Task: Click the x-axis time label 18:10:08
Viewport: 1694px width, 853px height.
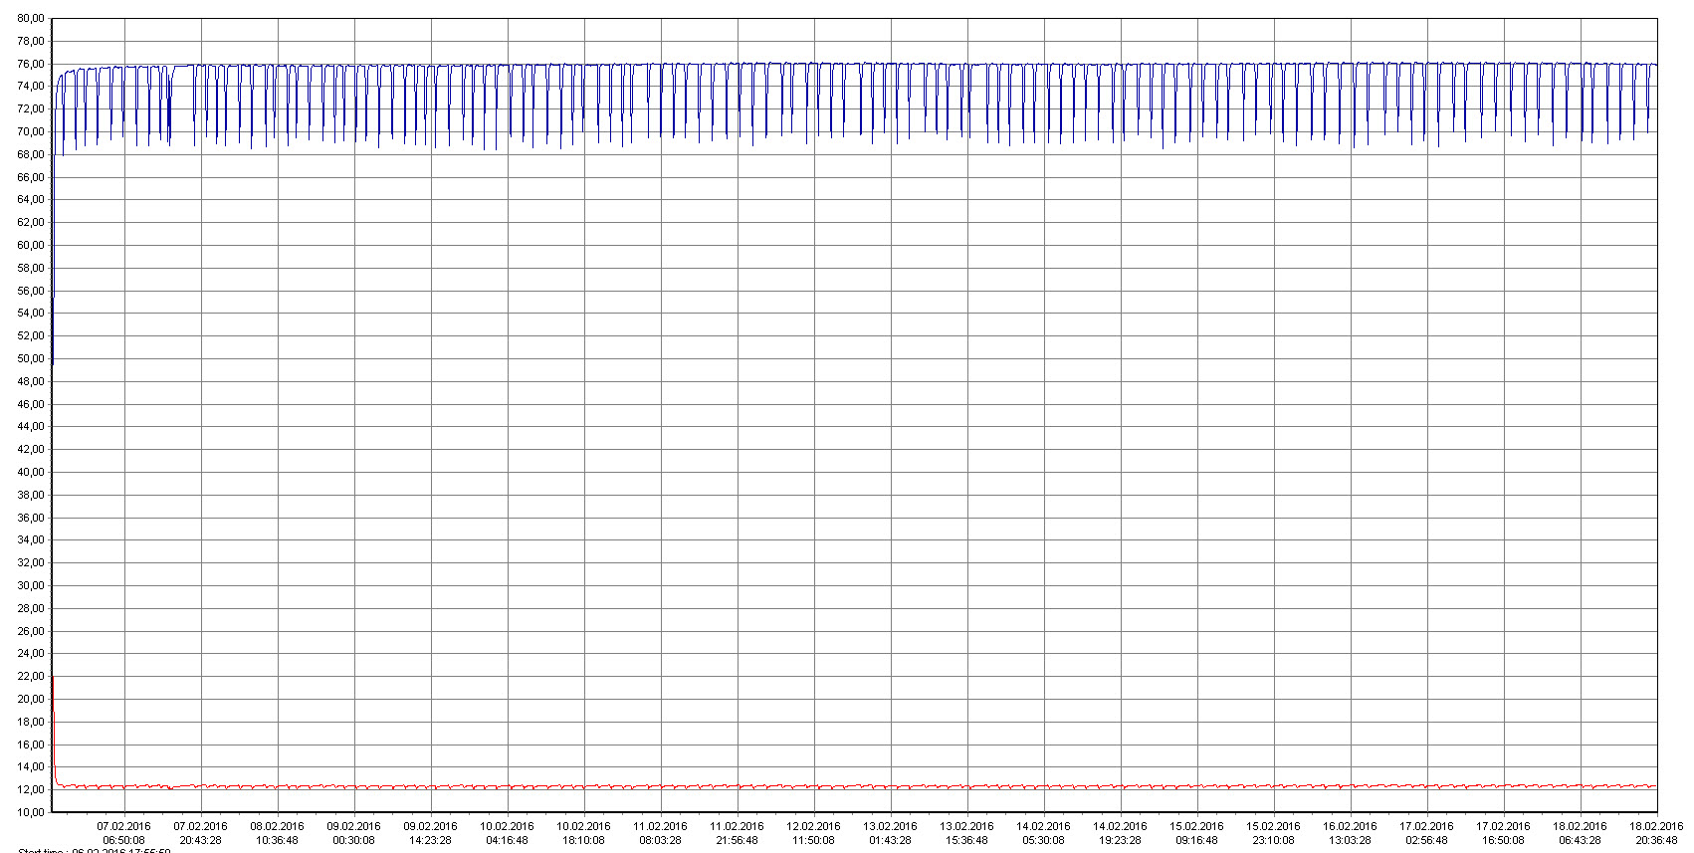Action: coord(583,840)
